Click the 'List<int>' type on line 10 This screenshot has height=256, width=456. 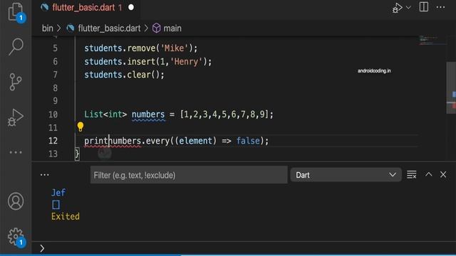(105, 114)
